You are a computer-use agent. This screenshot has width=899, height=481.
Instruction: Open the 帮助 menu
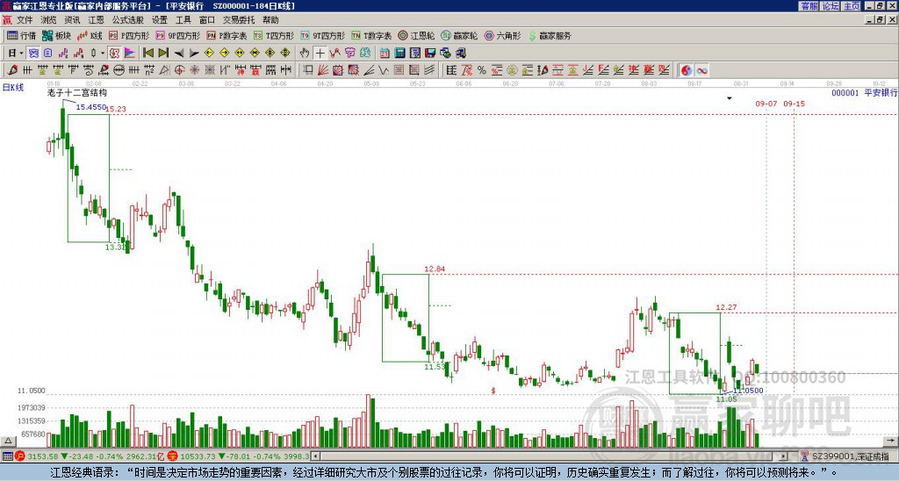(x=270, y=20)
